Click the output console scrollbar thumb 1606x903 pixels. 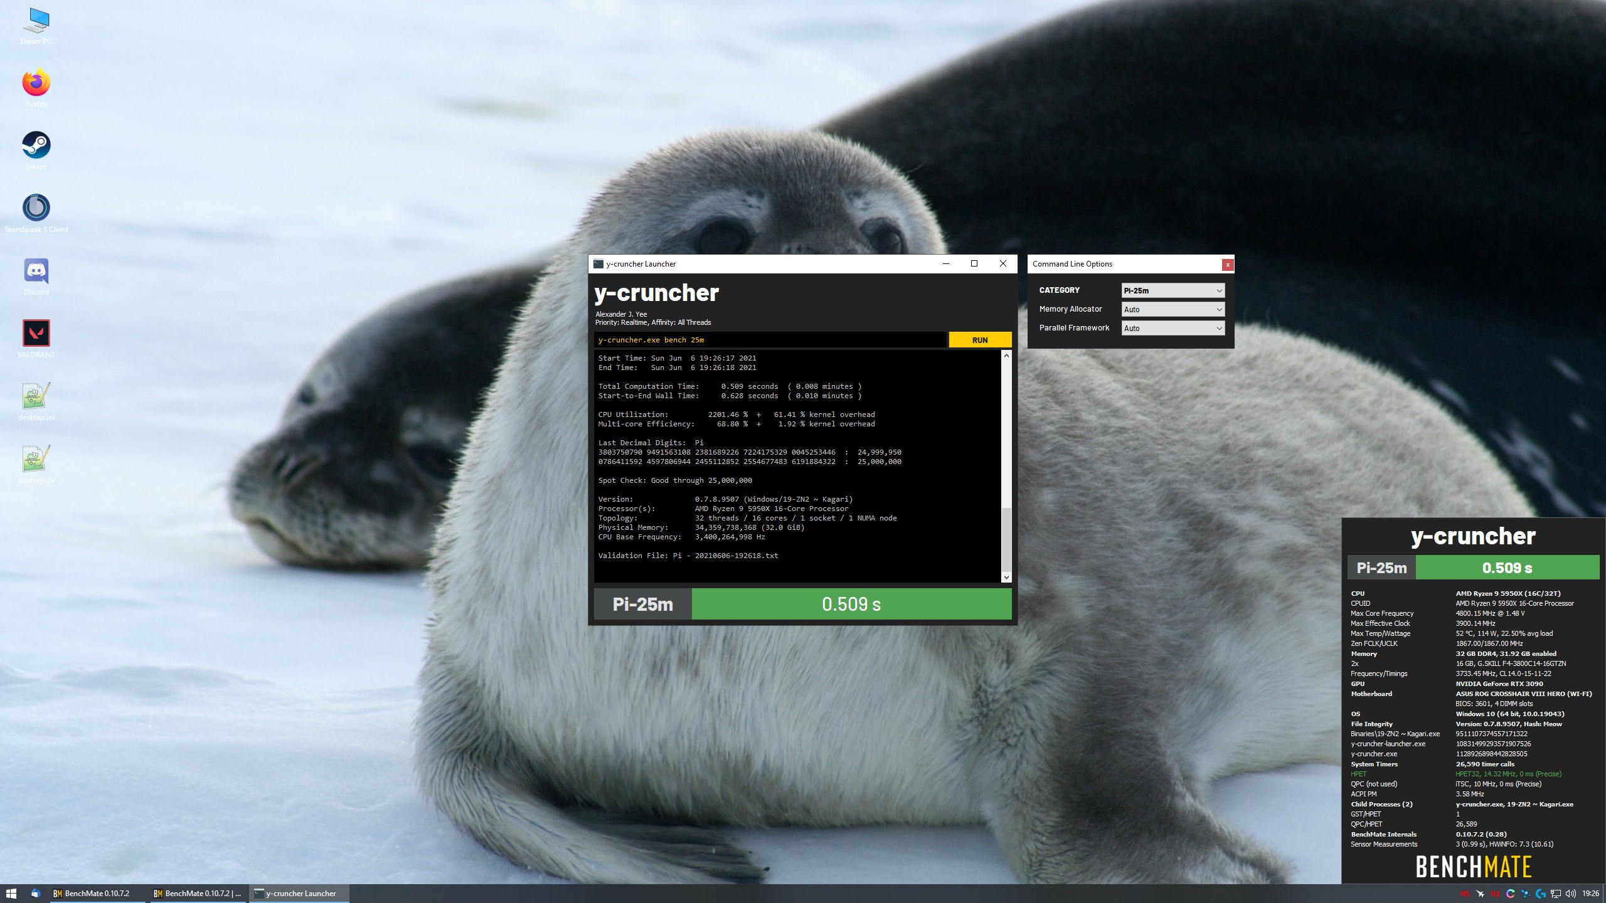[x=1006, y=539]
